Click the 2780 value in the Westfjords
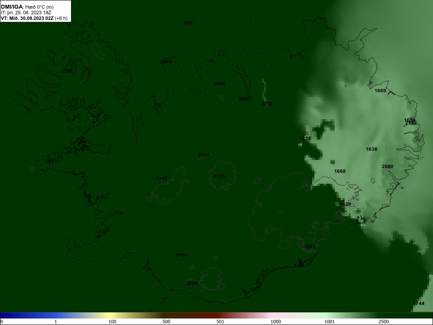 tap(67, 71)
